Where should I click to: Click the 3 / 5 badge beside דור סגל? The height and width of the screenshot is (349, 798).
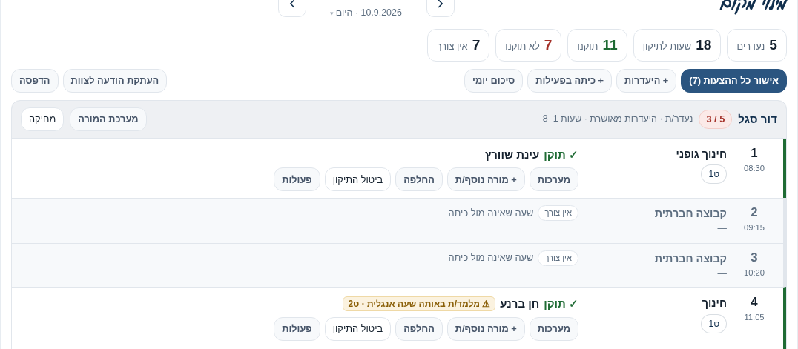[715, 119]
